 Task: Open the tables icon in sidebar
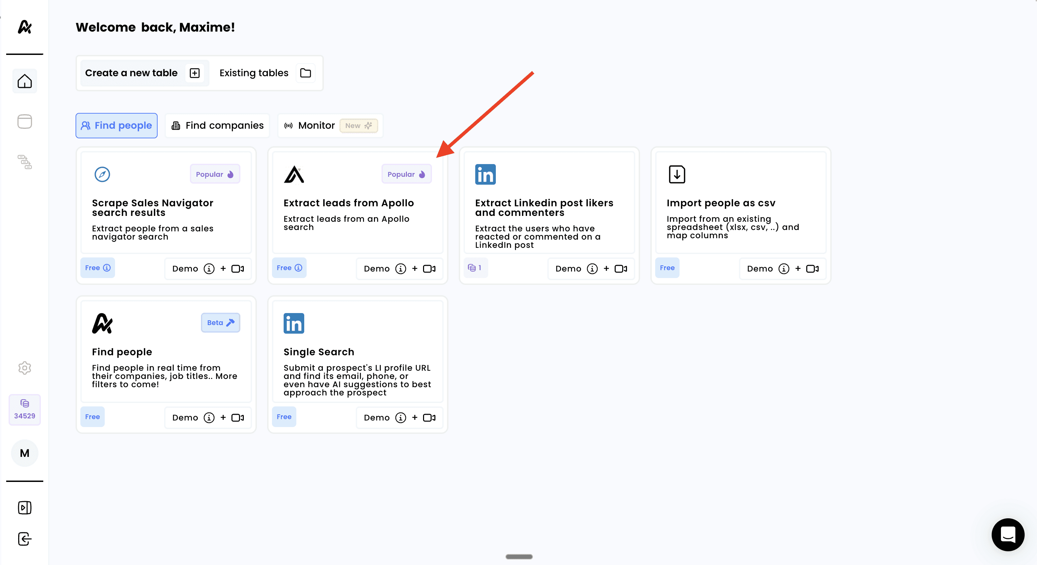(x=25, y=122)
